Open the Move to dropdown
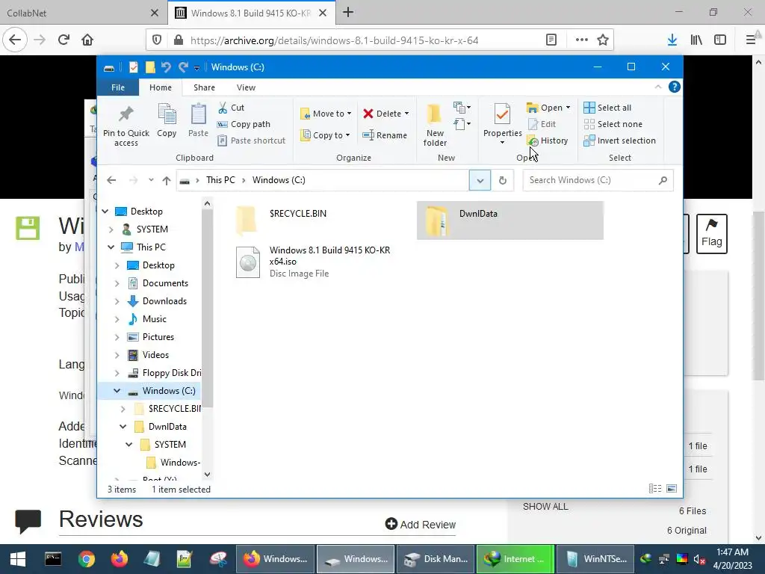Image resolution: width=765 pixels, height=574 pixels. (326, 114)
